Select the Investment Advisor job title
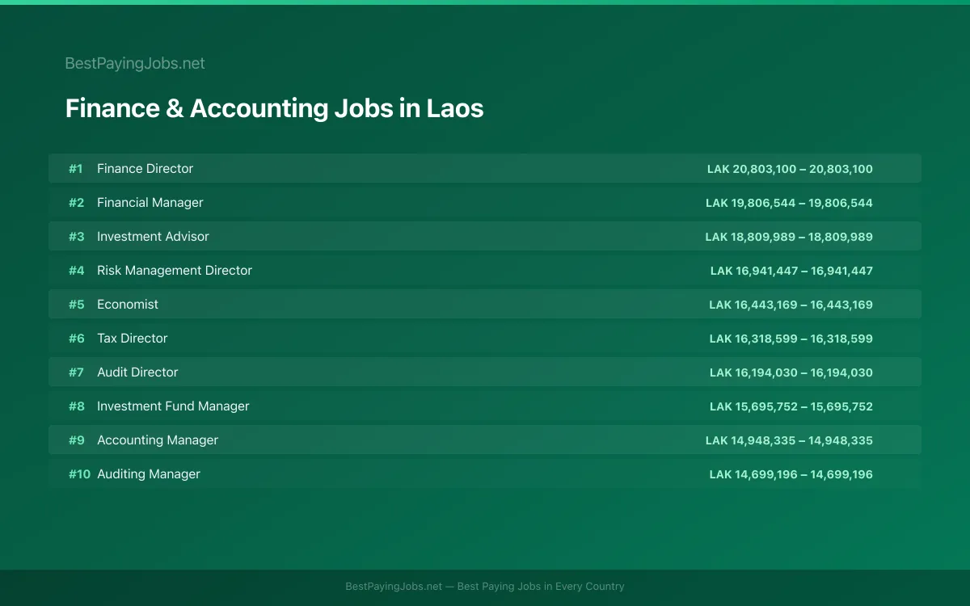The image size is (970, 606). (x=153, y=237)
